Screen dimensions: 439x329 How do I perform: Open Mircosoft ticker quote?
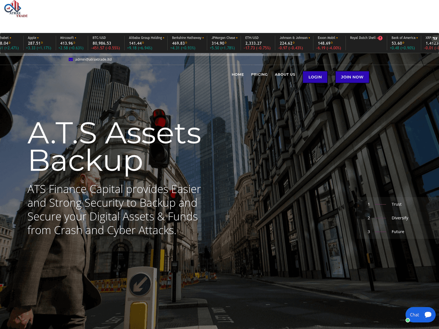[x=72, y=43]
